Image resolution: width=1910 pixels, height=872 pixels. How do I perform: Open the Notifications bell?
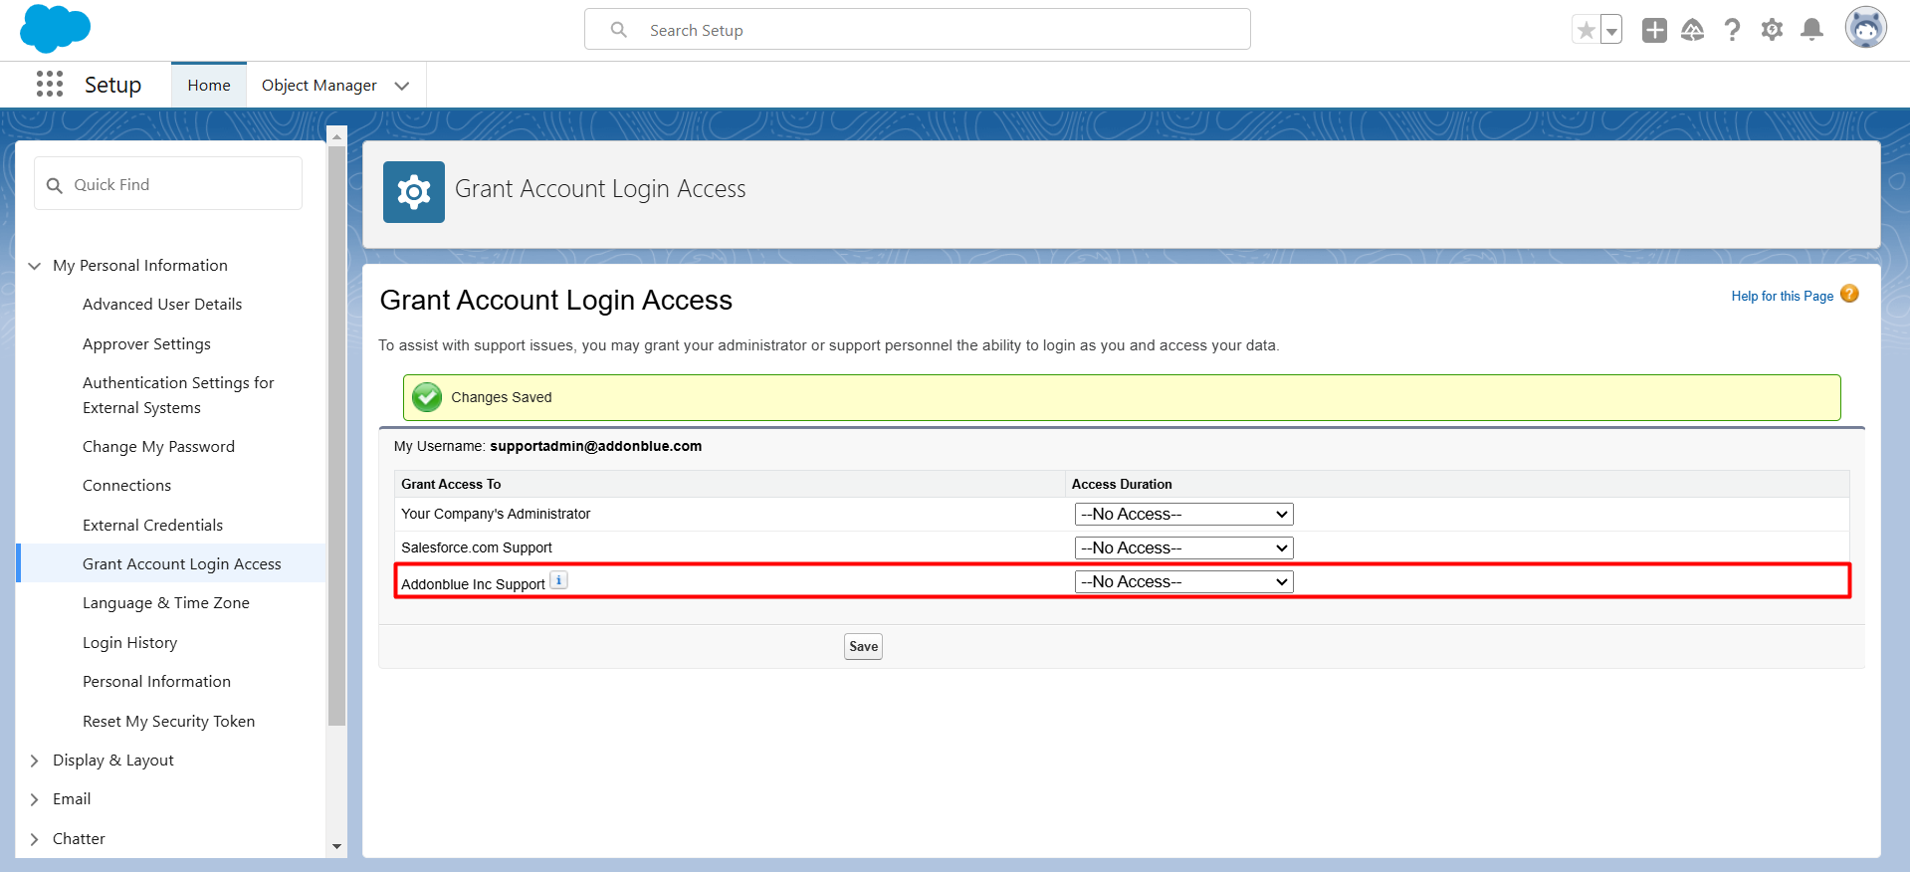click(1812, 30)
